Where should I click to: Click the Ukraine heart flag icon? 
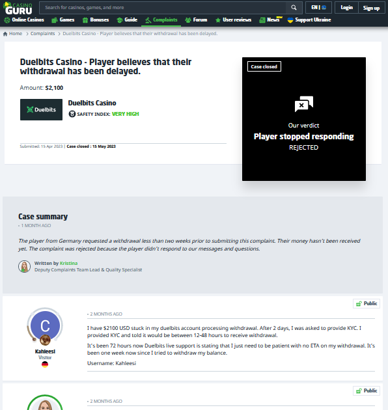pyautogui.click(x=290, y=20)
